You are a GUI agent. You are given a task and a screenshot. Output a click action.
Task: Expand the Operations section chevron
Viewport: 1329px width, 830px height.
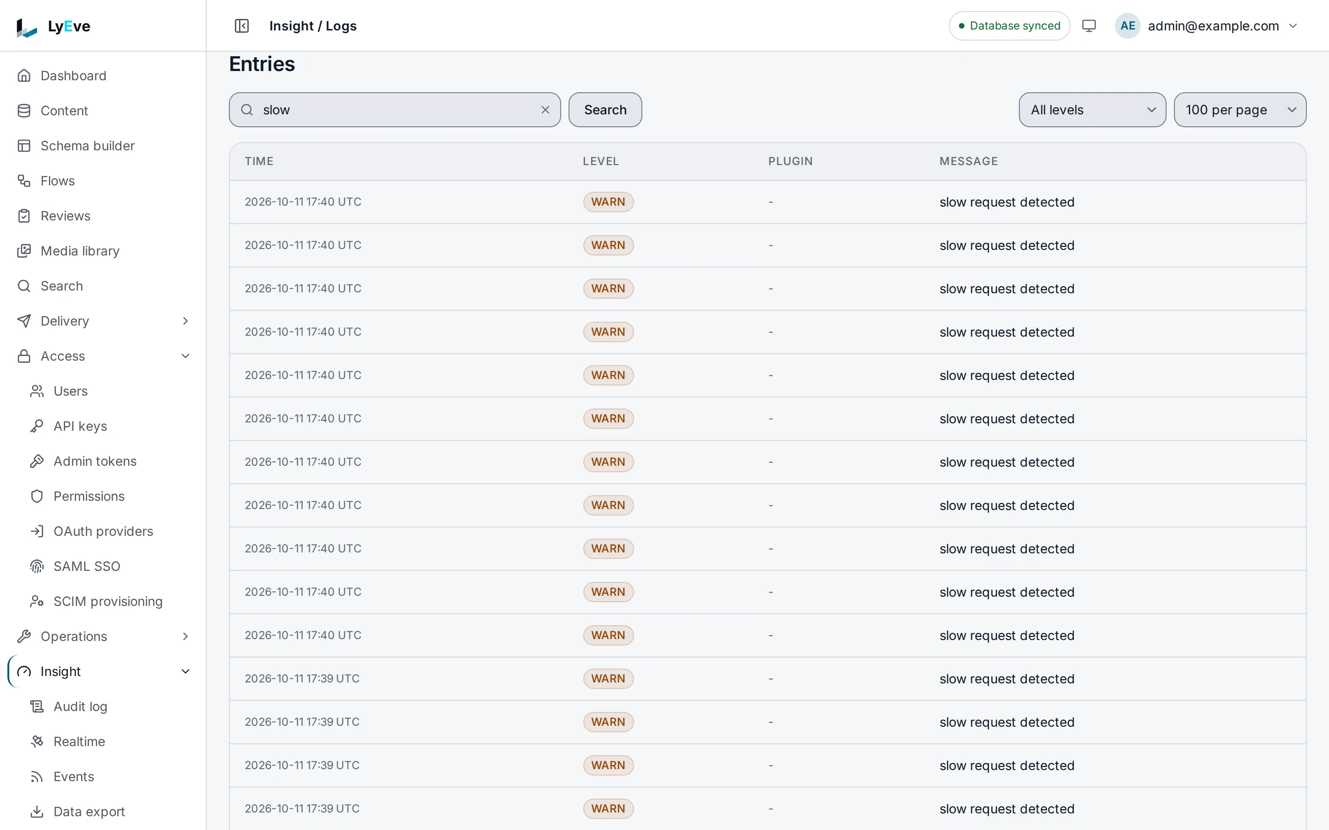(x=186, y=636)
